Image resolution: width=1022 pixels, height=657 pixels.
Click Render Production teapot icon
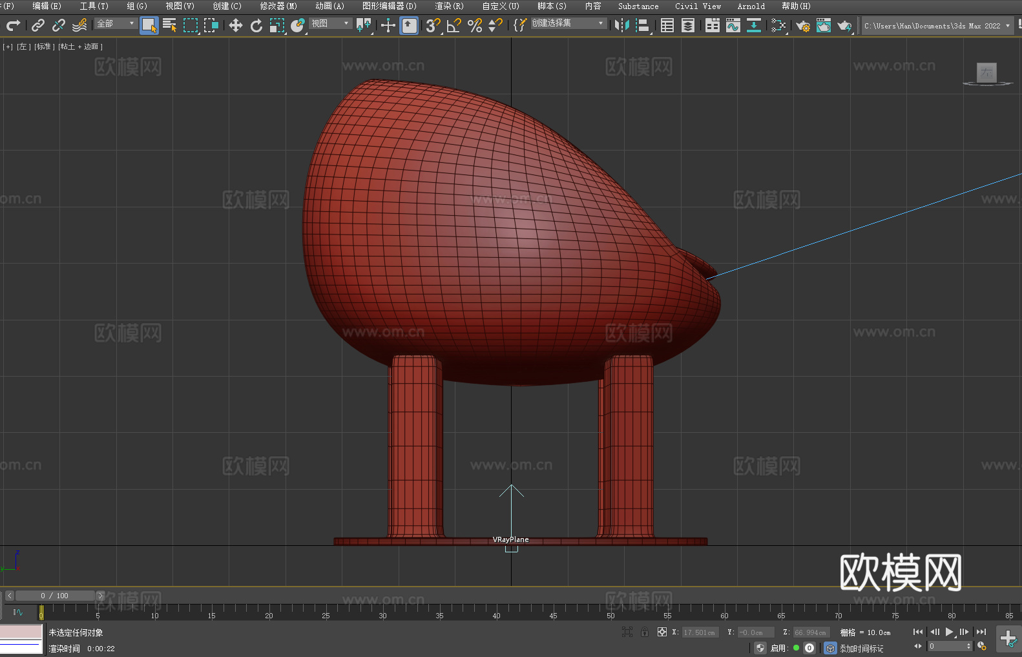pos(844,25)
